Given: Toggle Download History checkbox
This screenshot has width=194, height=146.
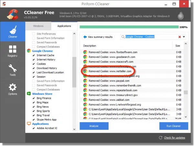Looking at the screenshot, I should point(34,68).
